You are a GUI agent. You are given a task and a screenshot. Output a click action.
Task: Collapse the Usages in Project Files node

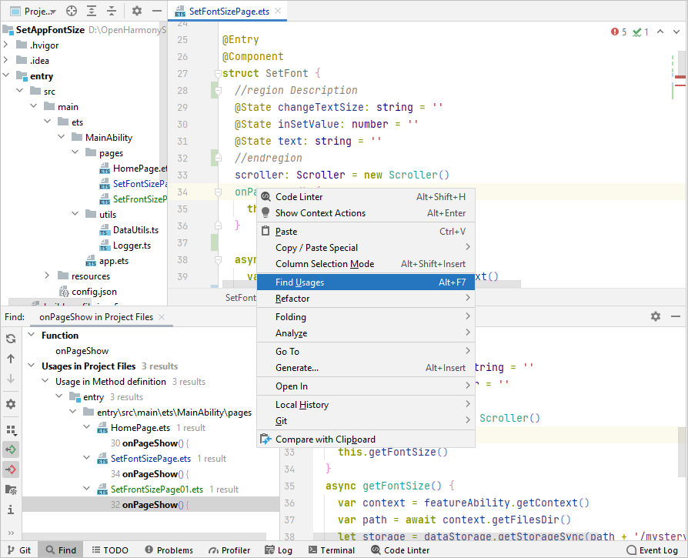coord(32,366)
